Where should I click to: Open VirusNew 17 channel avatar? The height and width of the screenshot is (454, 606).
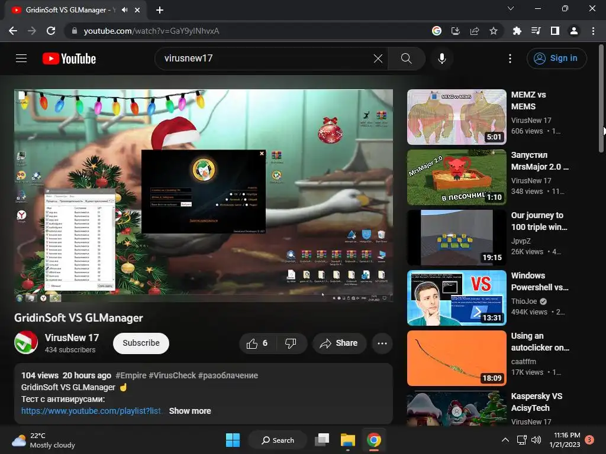[x=26, y=342]
